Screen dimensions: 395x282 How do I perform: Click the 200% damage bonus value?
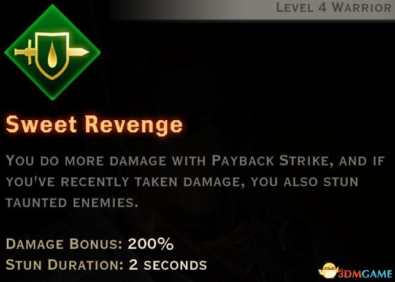151,244
